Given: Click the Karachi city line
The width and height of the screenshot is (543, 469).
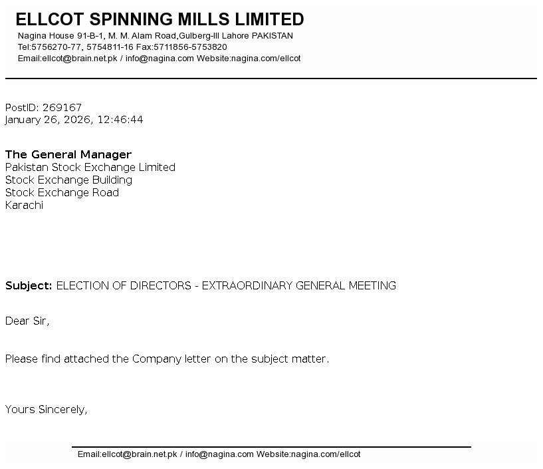Looking at the screenshot, I should 24,206.
